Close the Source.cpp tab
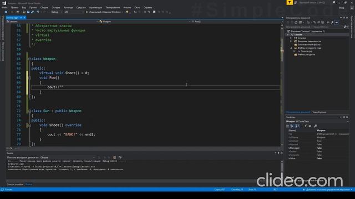 pos(24,18)
